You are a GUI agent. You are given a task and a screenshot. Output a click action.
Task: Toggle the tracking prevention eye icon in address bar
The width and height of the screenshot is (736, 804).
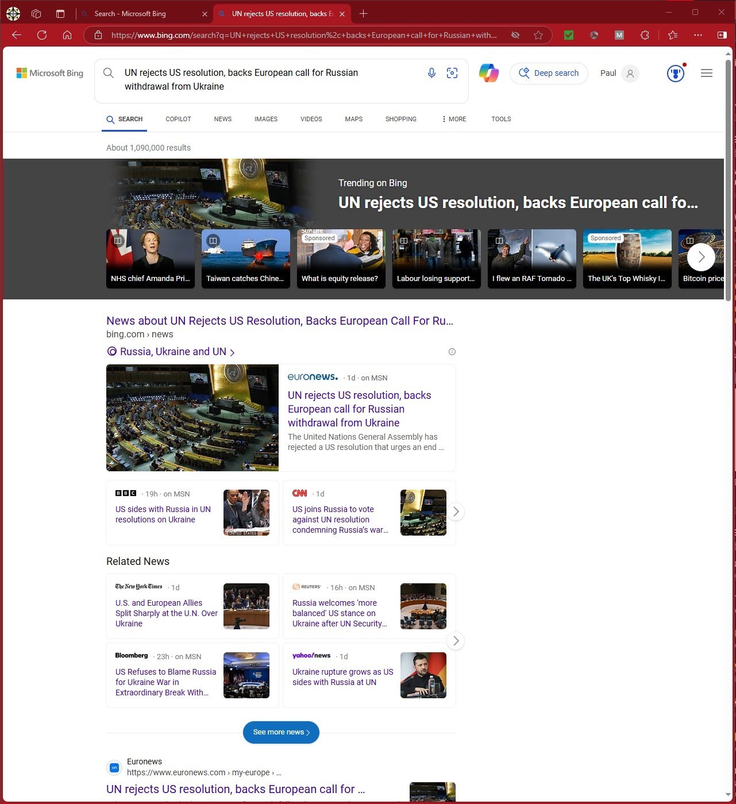point(515,35)
